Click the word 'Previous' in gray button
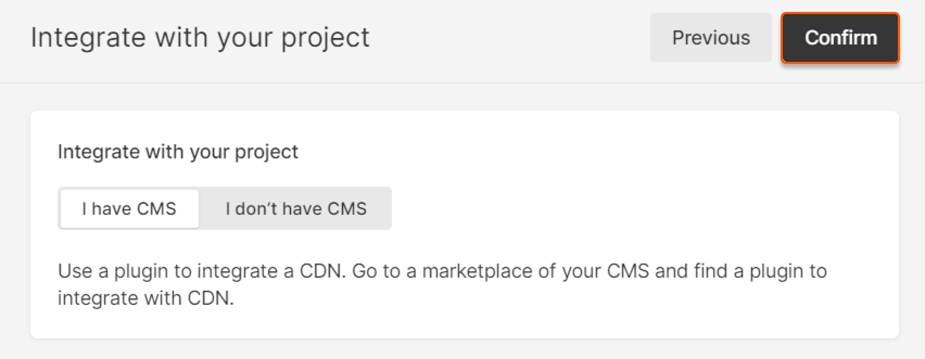The height and width of the screenshot is (359, 925). tap(711, 38)
